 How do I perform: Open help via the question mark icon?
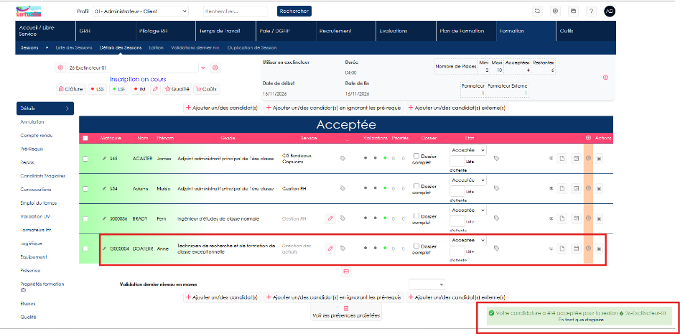coord(592,11)
